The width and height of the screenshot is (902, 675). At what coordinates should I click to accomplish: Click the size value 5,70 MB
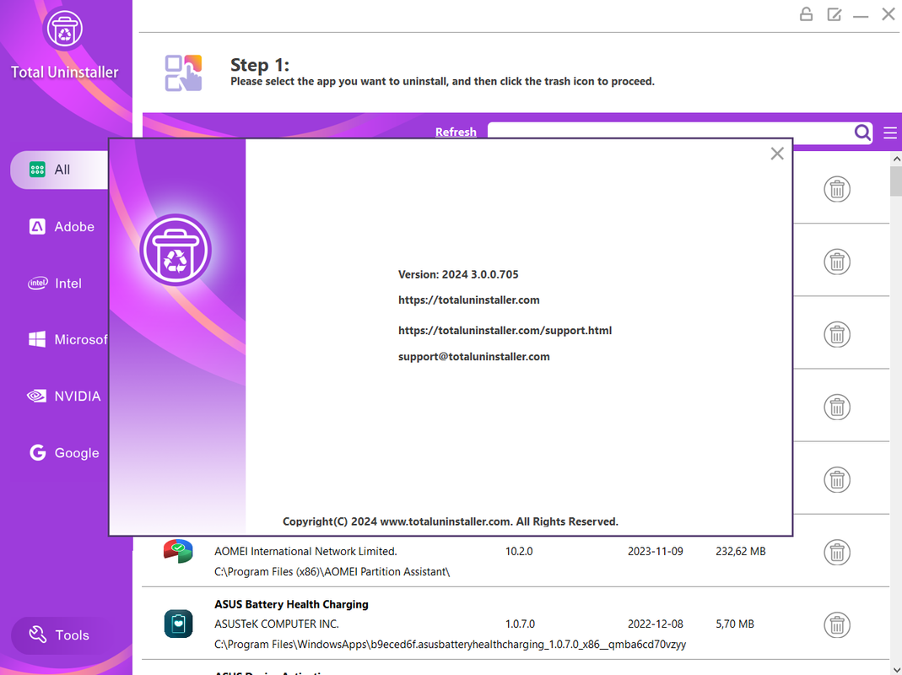point(735,624)
